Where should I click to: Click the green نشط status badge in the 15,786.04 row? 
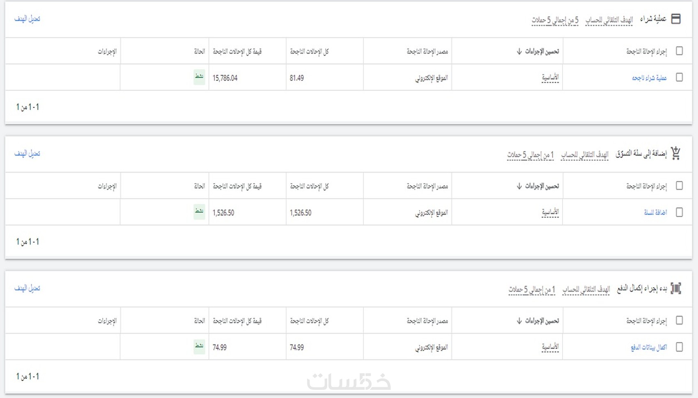(x=199, y=77)
